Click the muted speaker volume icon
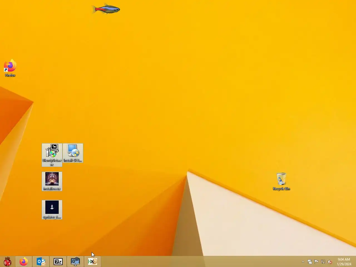This screenshot has height=267, width=356. click(330, 262)
